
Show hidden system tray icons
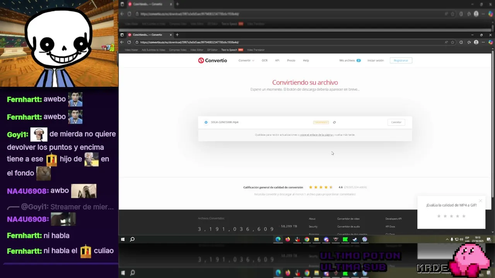(447, 239)
